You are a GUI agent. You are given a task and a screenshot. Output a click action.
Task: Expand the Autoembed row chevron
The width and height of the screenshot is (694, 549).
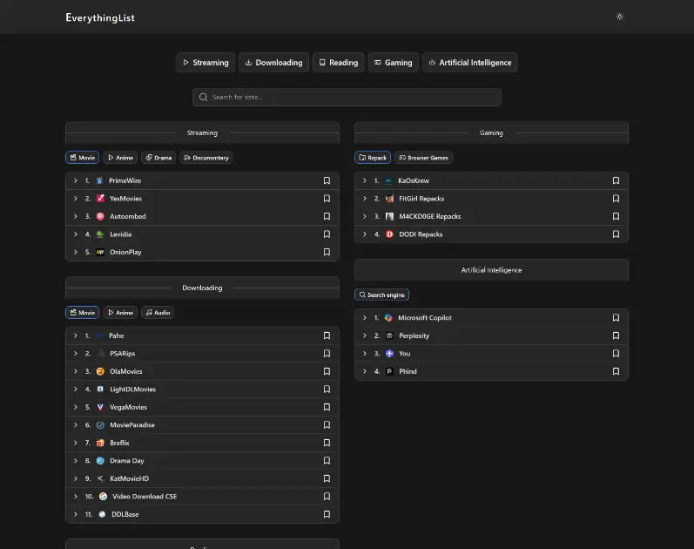[x=75, y=216]
